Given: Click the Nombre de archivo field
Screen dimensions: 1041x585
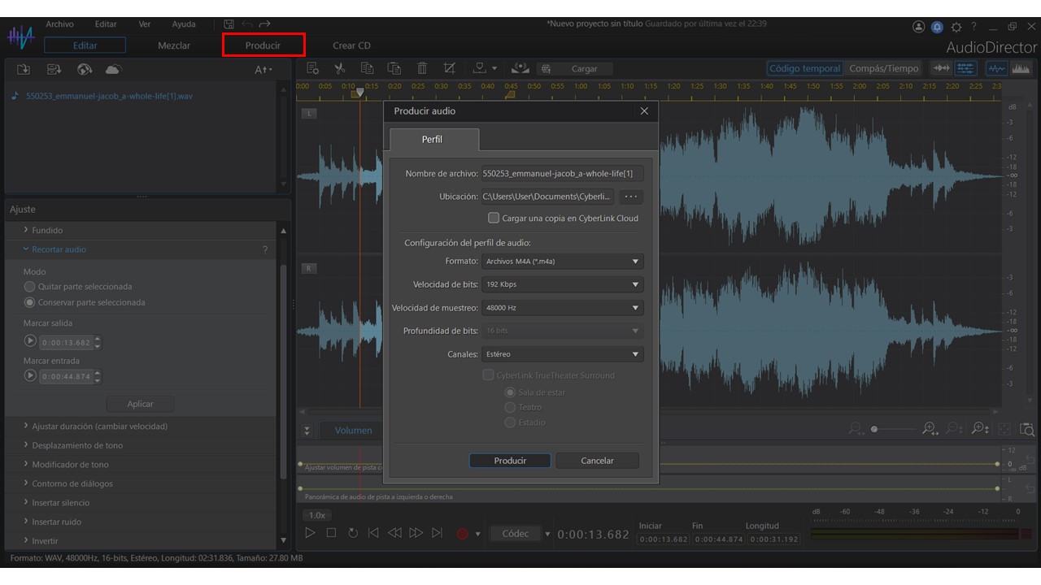Looking at the screenshot, I should point(562,173).
